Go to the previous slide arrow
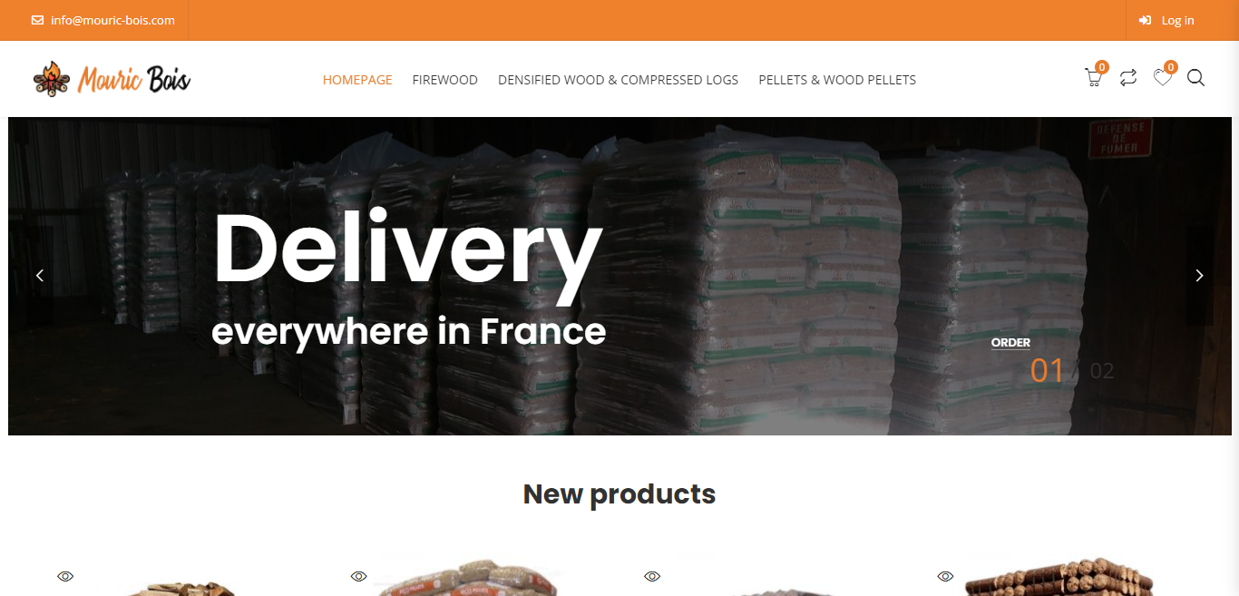The image size is (1239, 596). click(40, 276)
